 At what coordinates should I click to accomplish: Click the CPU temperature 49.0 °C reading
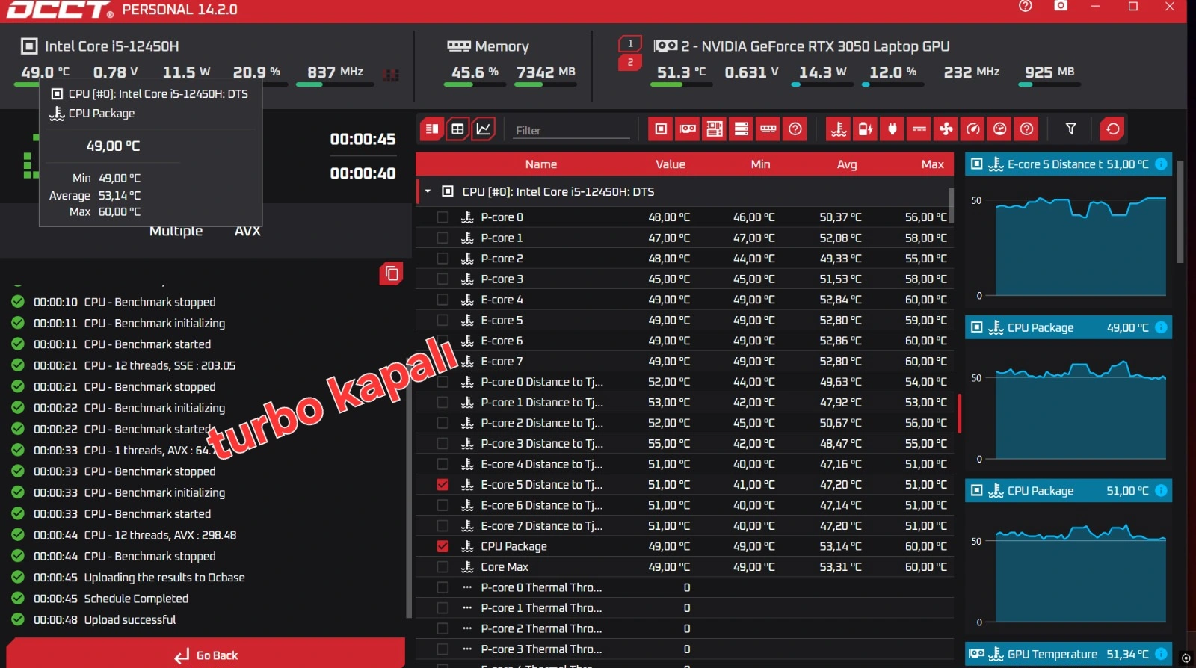[45, 72]
